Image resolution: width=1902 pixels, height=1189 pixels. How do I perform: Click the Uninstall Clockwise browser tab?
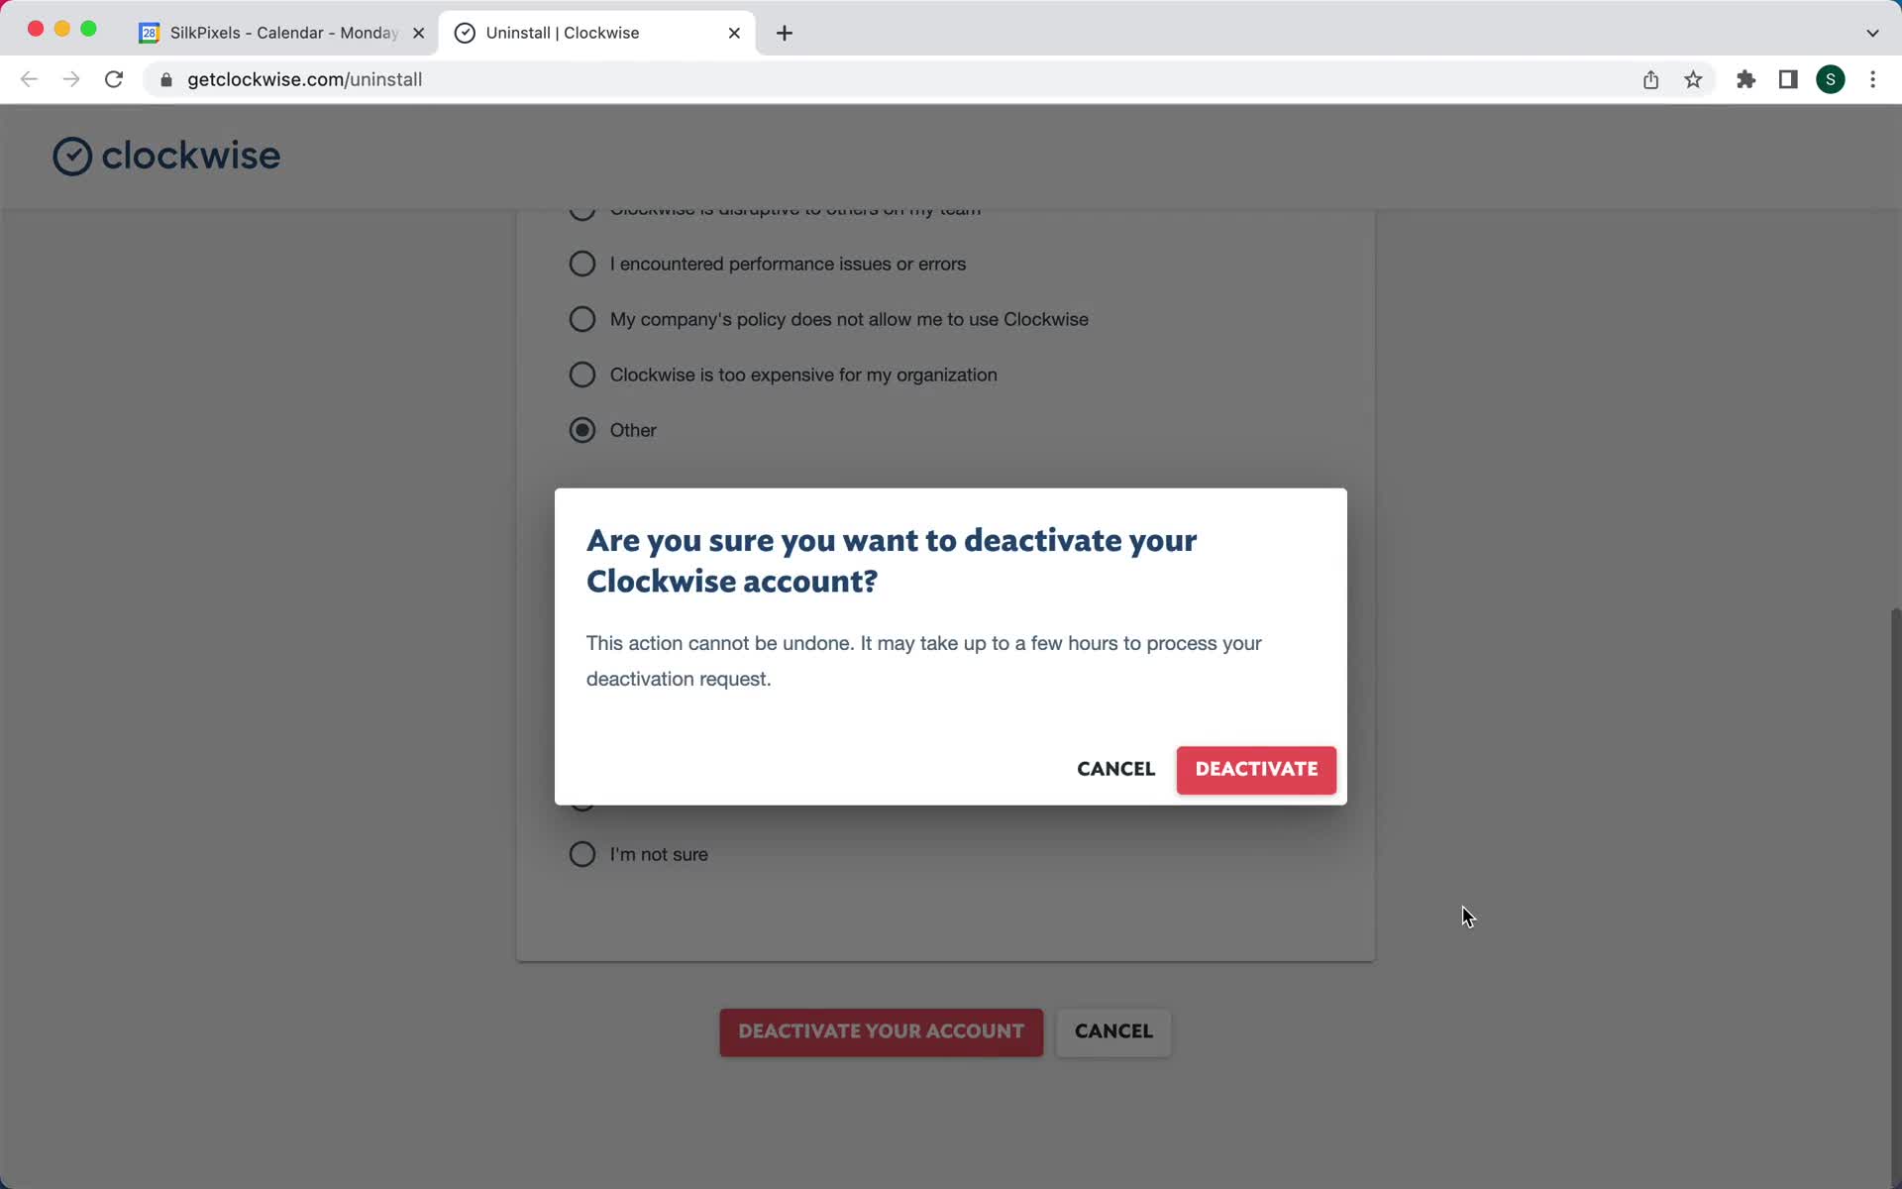[x=597, y=32]
